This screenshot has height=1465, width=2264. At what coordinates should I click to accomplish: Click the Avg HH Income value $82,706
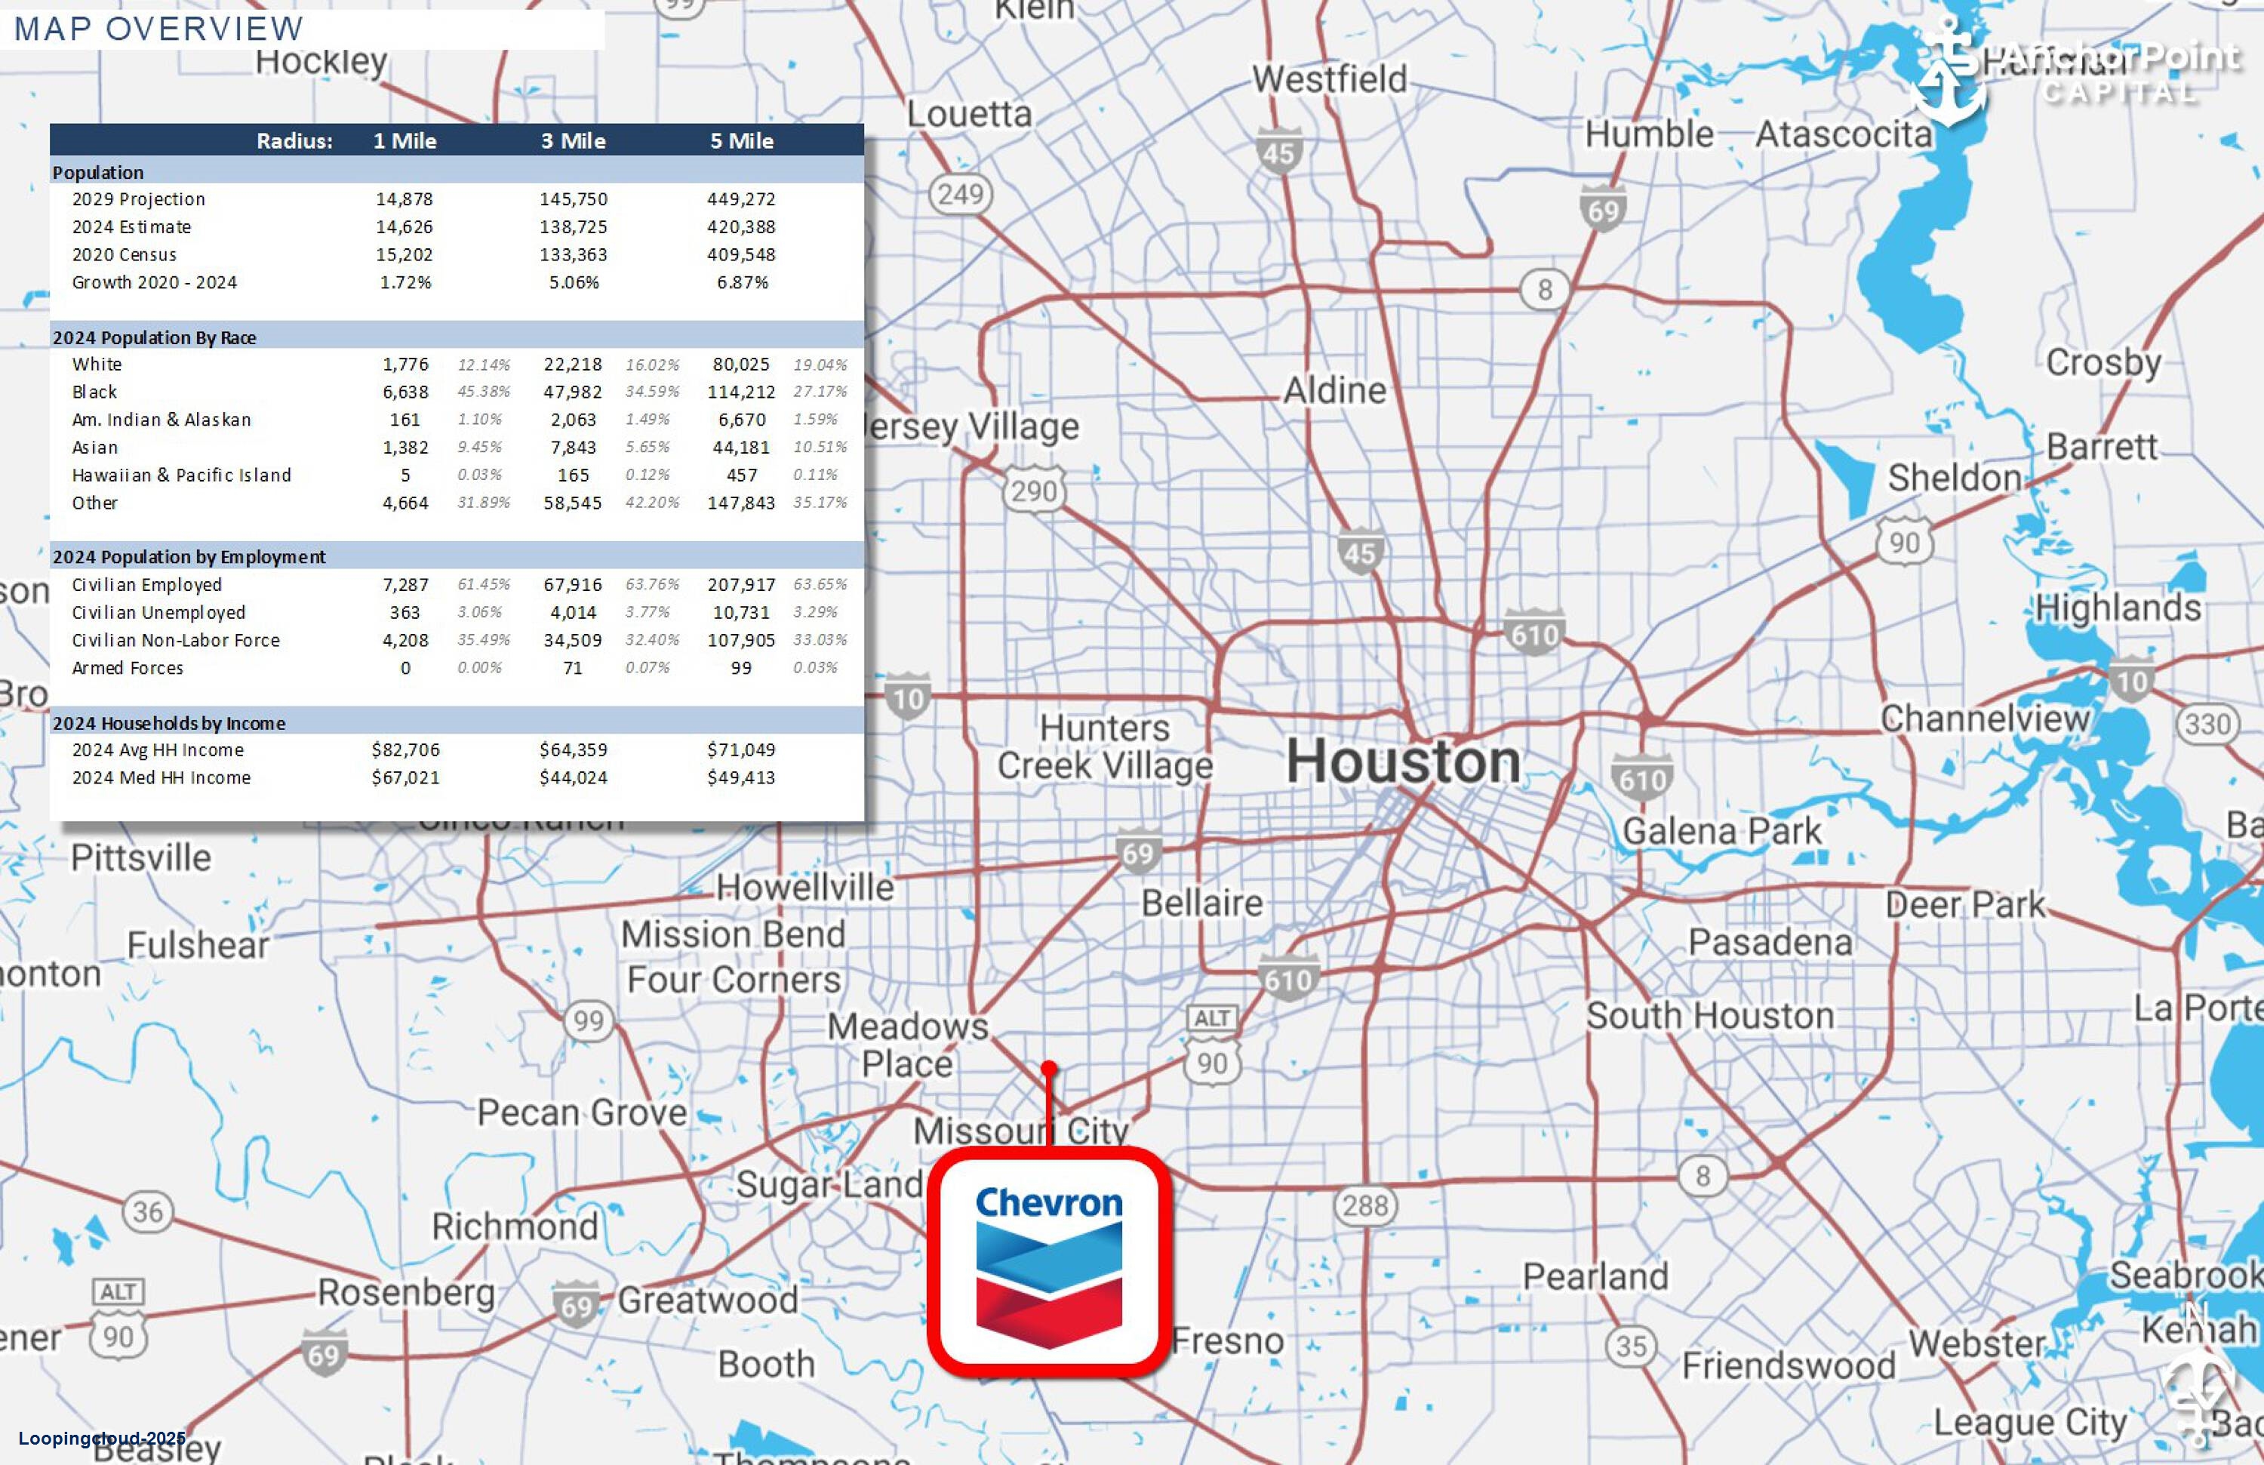click(405, 749)
